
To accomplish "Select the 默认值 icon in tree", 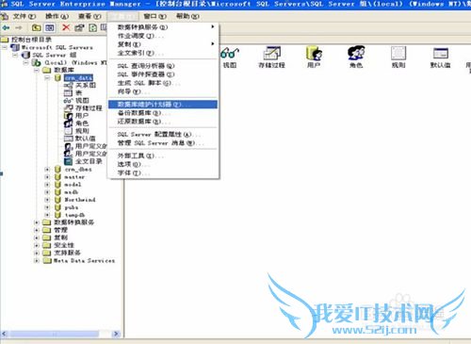I will click(x=68, y=139).
